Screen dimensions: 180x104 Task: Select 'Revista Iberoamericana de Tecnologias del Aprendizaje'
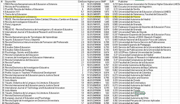pos(31,37)
